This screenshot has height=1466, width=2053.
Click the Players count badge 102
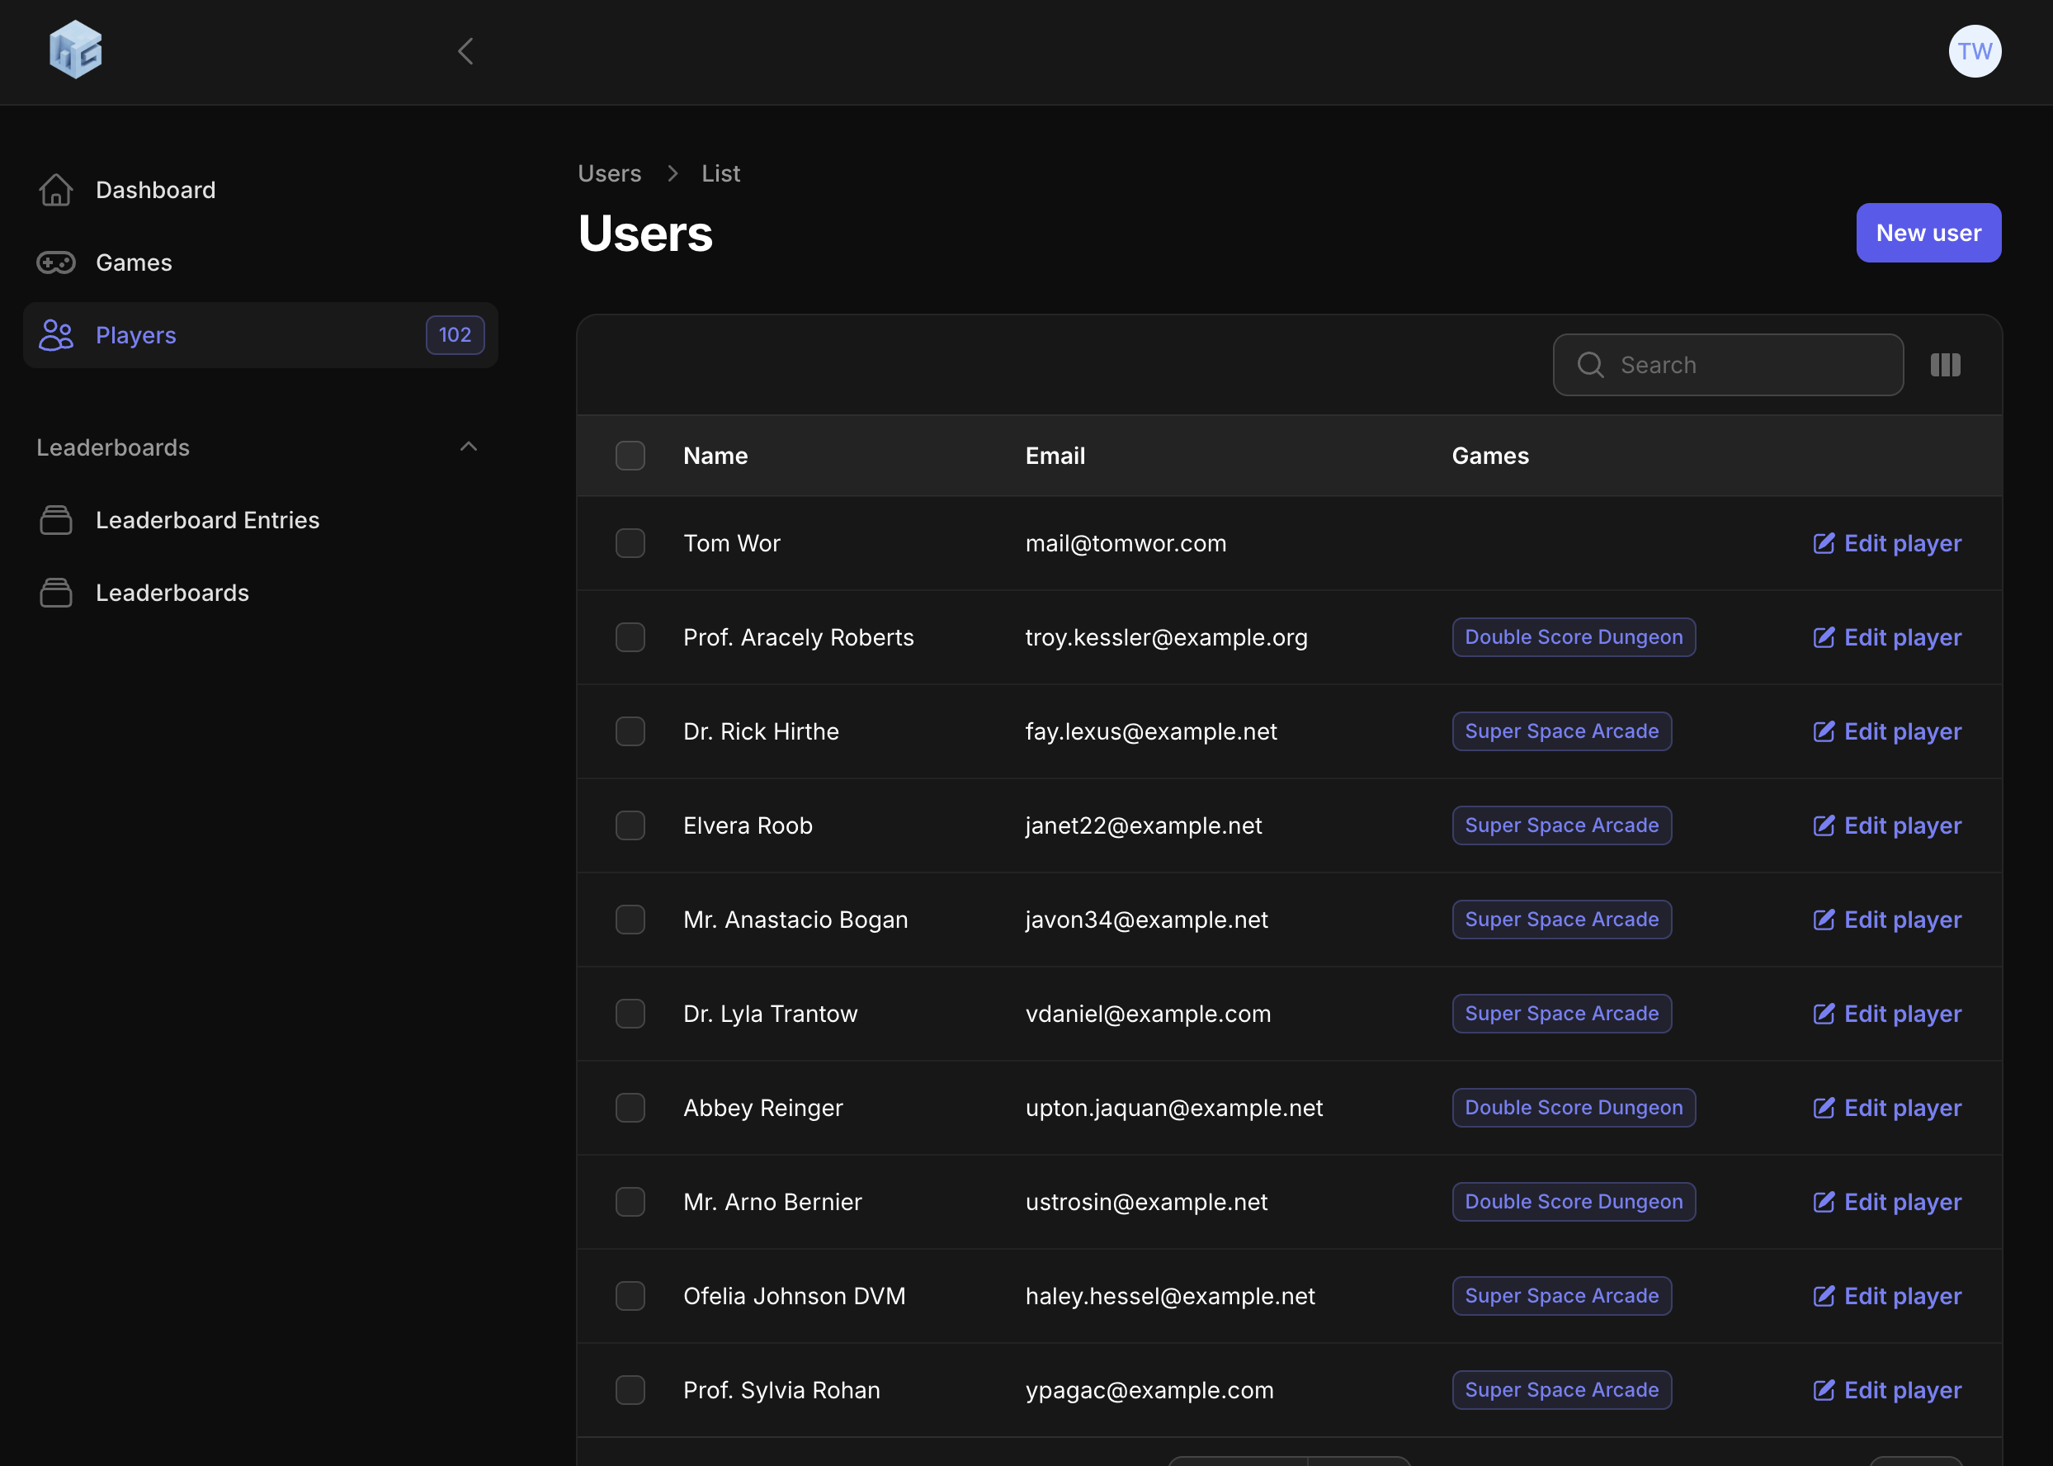click(455, 335)
